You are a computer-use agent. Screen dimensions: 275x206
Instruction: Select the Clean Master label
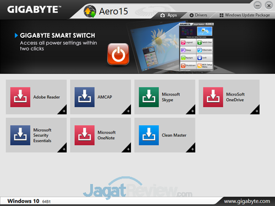point(174,135)
